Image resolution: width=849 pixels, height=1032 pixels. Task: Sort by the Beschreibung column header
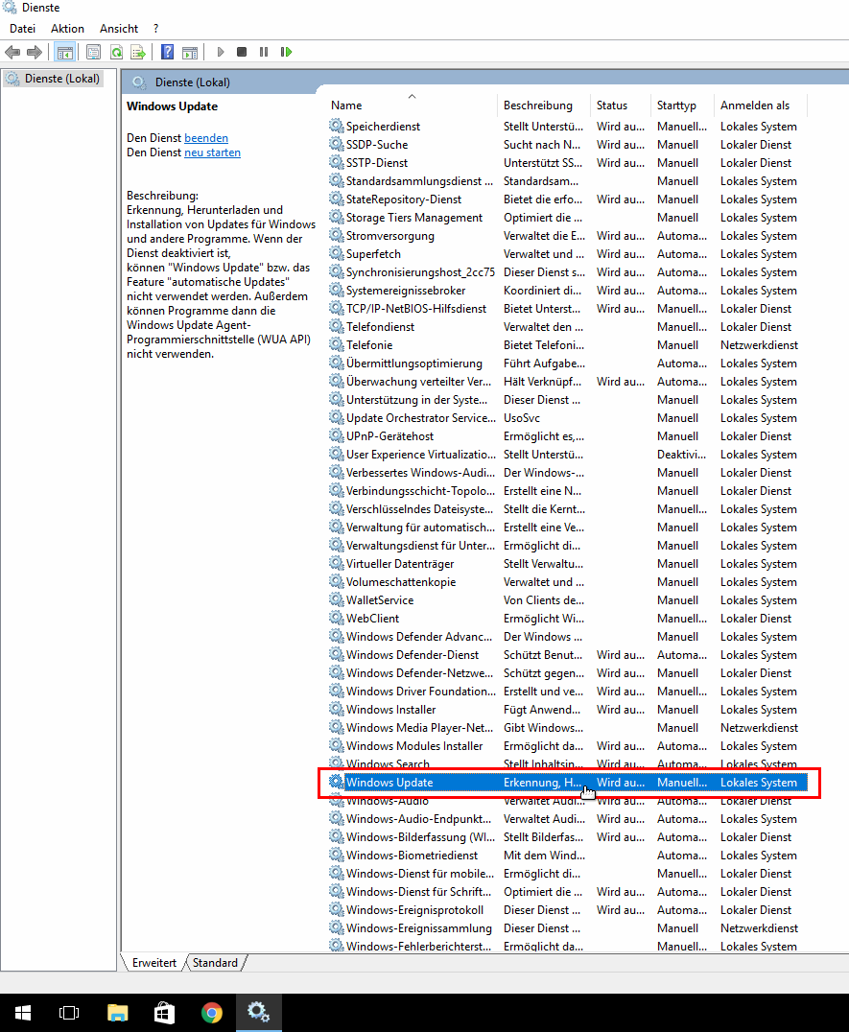[x=544, y=105]
